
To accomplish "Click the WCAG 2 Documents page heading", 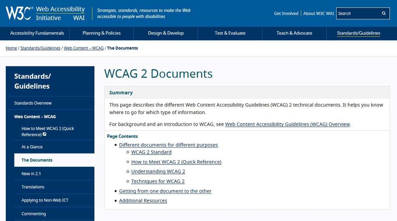I will click(159, 74).
